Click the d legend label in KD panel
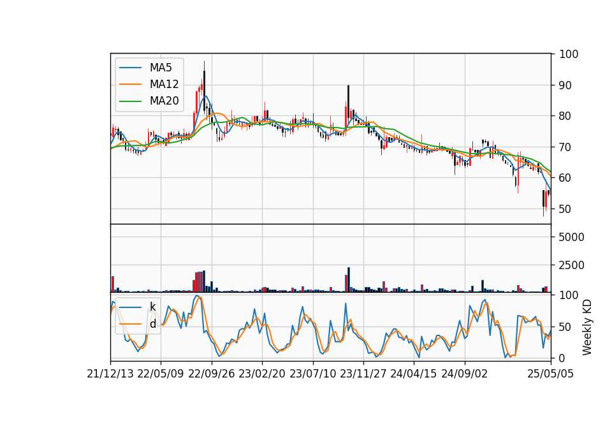Viewport: 612px width, 440px height. 152,324
